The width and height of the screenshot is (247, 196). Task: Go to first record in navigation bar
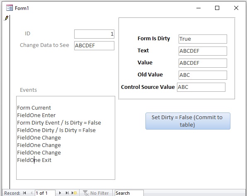click(x=24, y=193)
